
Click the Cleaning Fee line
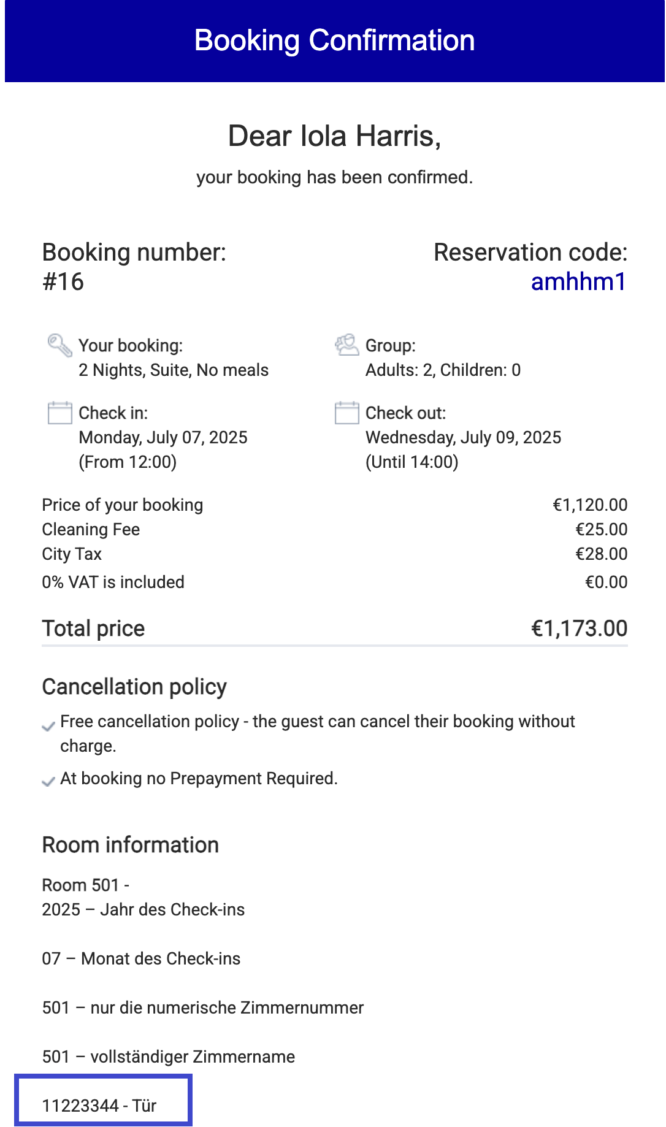[x=335, y=529]
